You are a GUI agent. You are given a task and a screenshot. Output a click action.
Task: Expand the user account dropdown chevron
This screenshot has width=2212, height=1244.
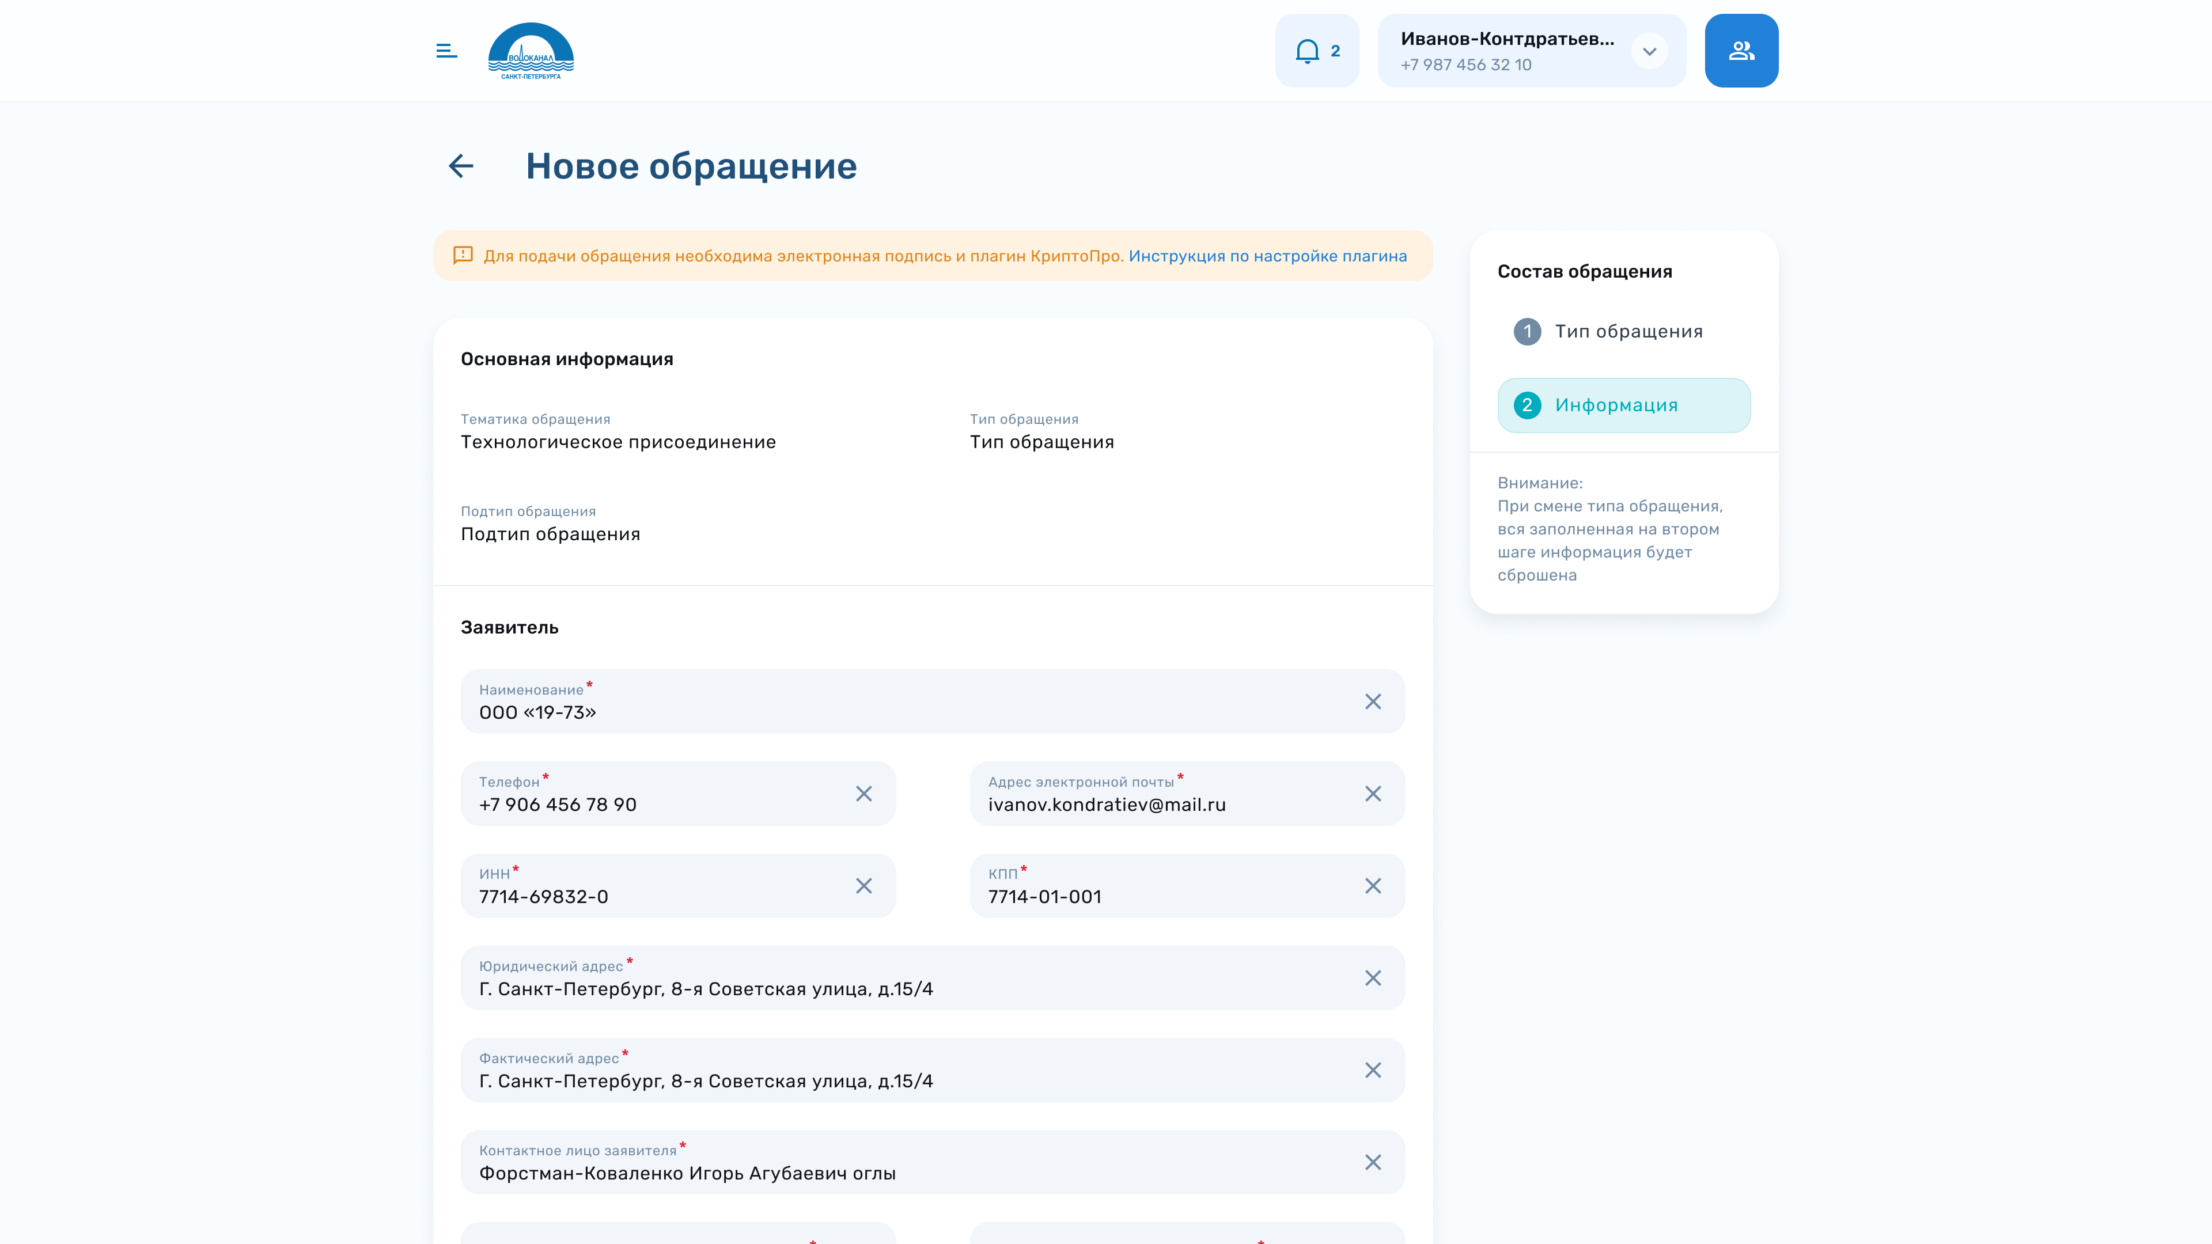pos(1649,51)
